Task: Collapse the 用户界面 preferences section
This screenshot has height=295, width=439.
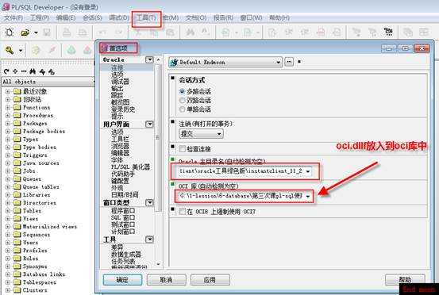Action: [x=150, y=125]
